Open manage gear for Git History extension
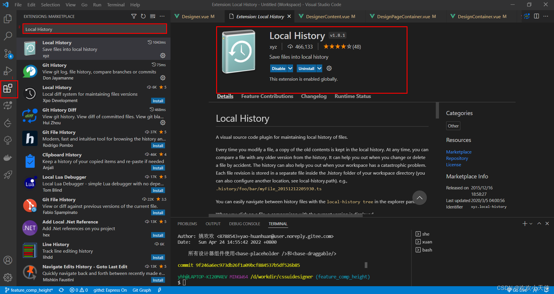Image resolution: width=554 pixels, height=294 pixels. point(163,78)
